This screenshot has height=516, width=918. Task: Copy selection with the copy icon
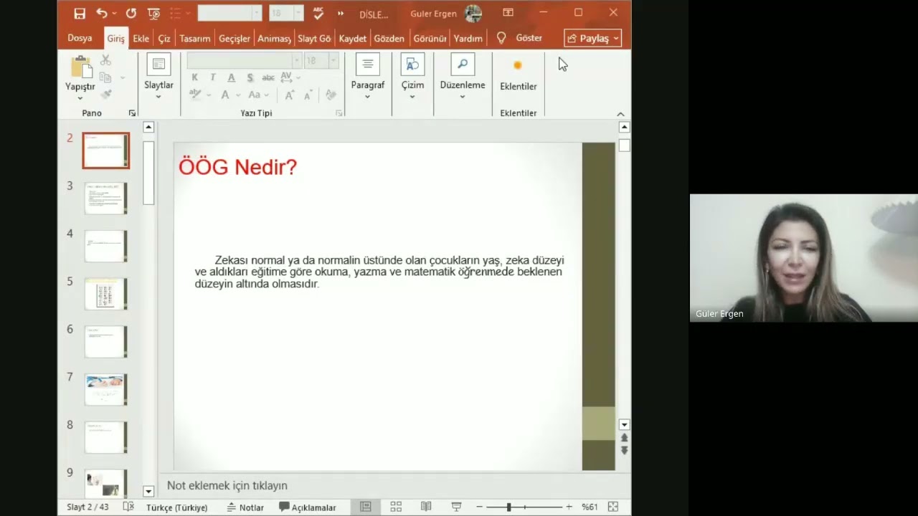[x=105, y=77]
